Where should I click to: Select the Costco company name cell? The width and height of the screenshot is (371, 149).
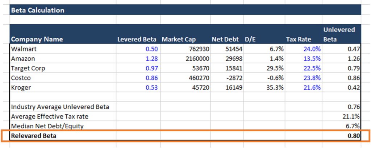tap(63, 78)
